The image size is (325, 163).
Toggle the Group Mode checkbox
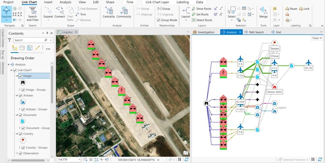tap(159, 20)
